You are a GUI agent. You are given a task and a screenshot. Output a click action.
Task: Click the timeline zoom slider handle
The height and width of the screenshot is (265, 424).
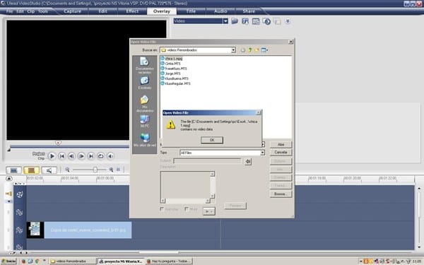(95, 170)
